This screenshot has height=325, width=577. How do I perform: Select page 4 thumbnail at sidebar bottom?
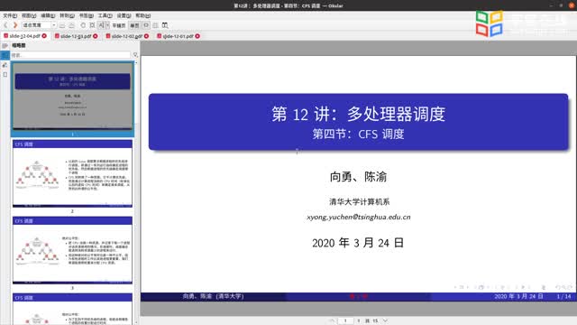(72, 309)
